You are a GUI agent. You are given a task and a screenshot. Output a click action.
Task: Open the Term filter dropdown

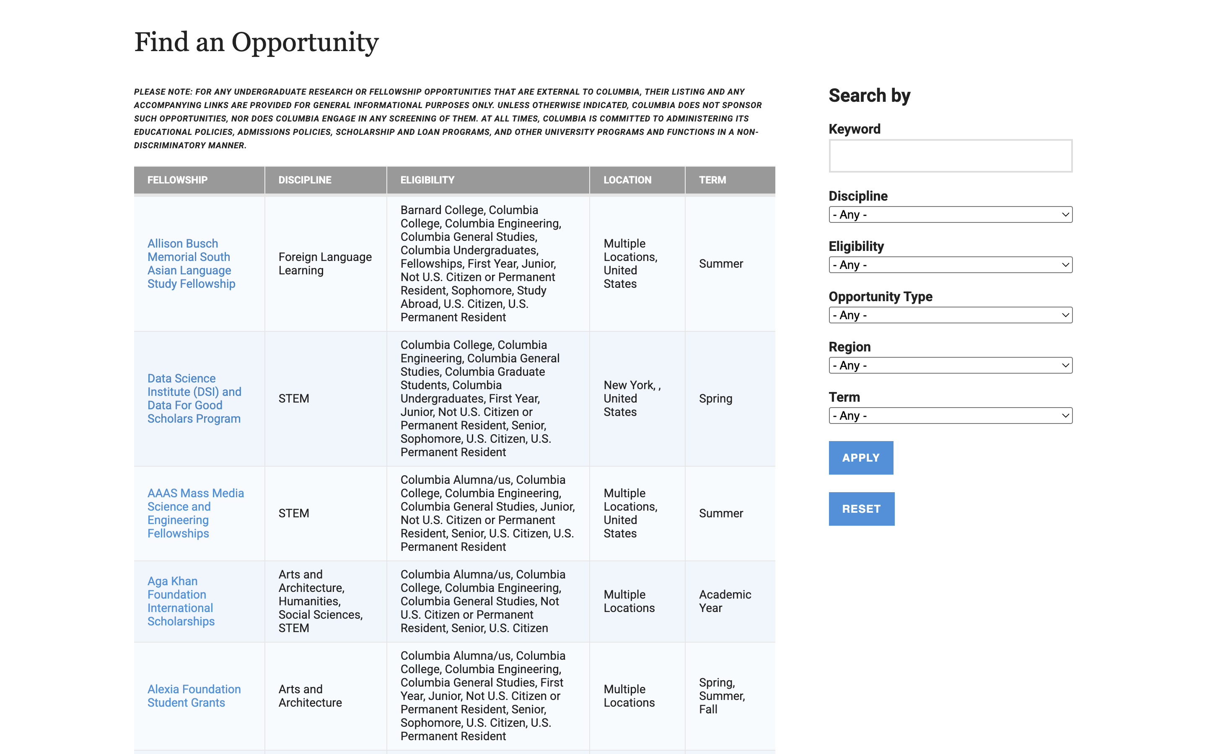[950, 416]
